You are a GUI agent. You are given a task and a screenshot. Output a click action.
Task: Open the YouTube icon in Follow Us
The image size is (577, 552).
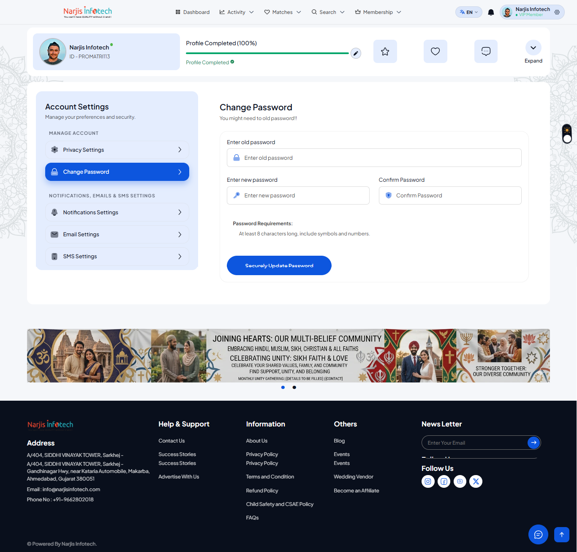460,481
